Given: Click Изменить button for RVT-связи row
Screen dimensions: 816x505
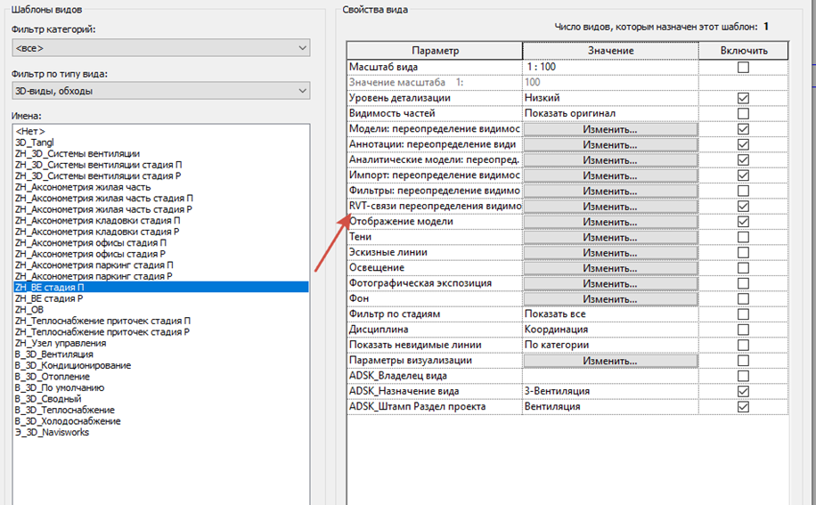Looking at the screenshot, I should [x=610, y=207].
